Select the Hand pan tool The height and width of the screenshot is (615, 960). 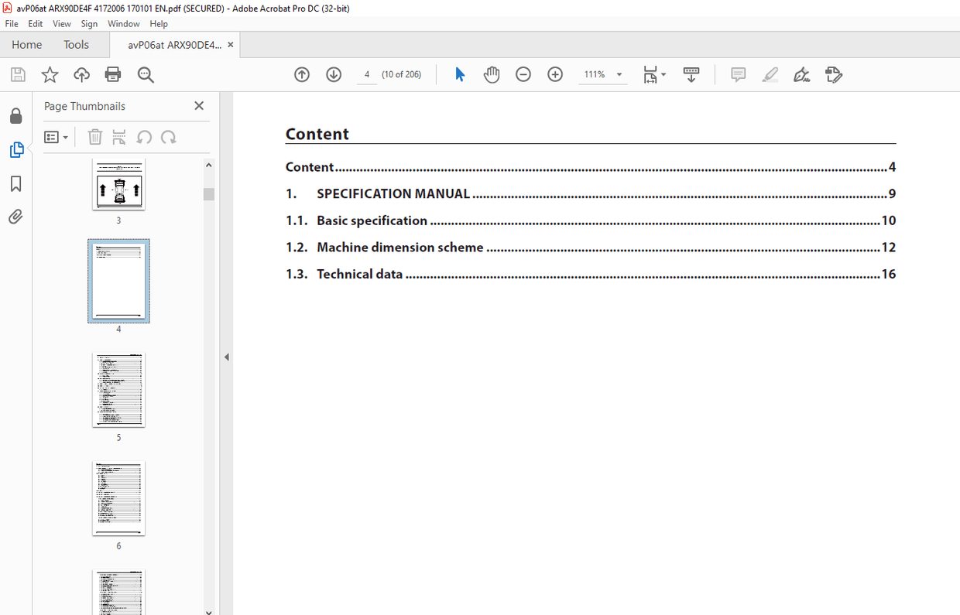(491, 75)
